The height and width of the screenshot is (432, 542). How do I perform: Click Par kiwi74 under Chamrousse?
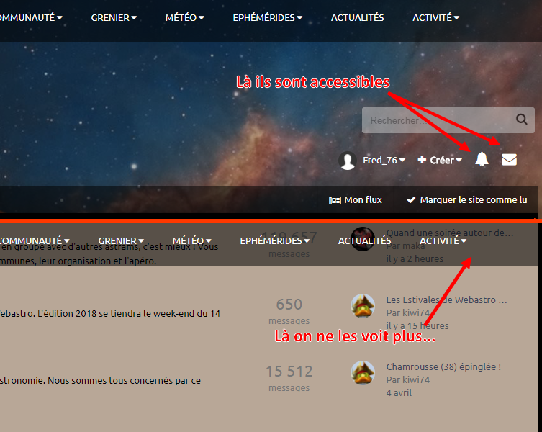pos(408,379)
